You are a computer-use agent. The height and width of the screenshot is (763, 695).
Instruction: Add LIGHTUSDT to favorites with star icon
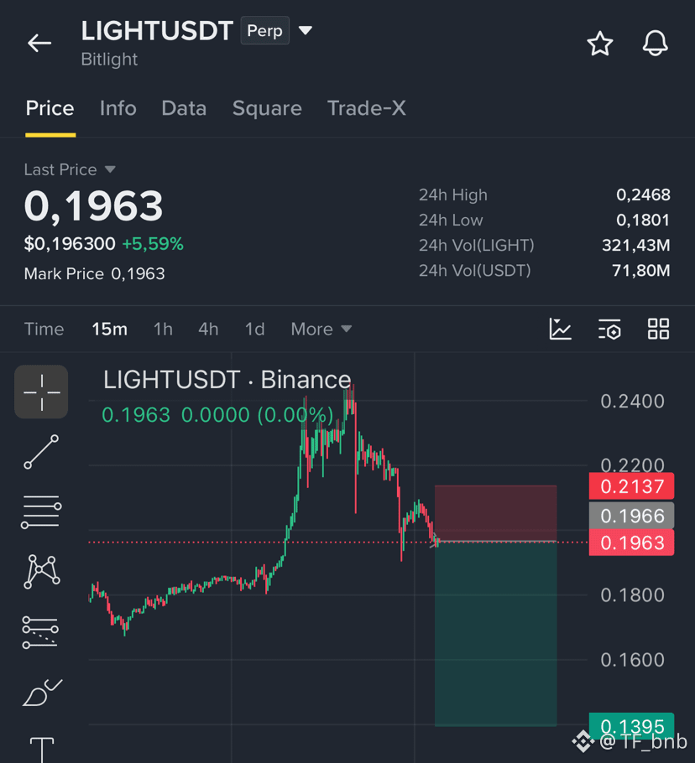[x=599, y=44]
